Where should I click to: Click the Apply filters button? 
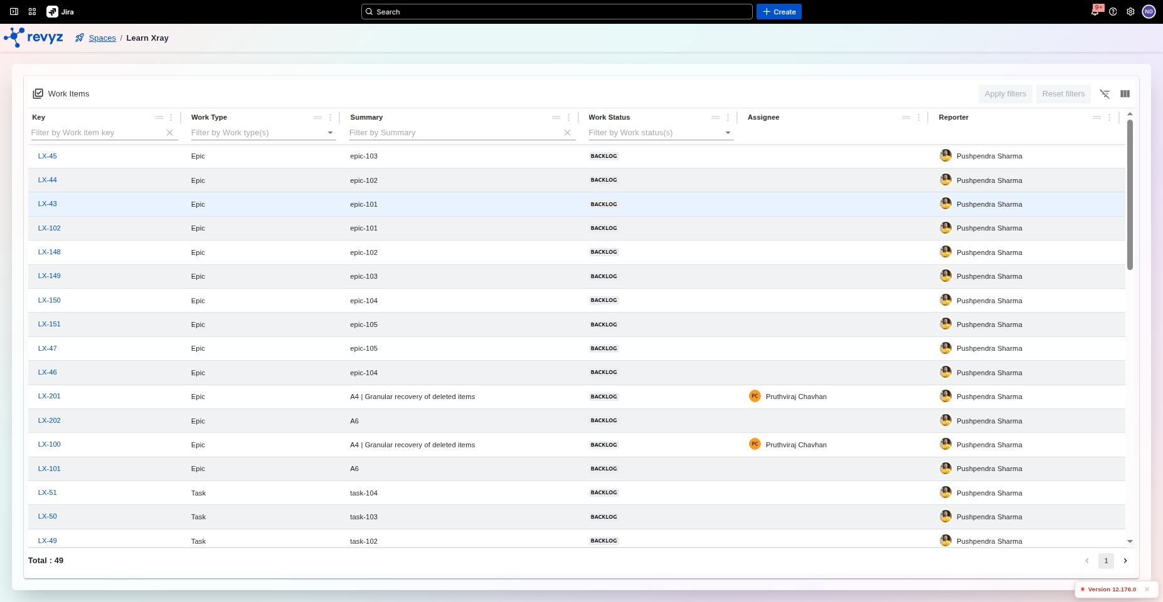[1006, 94]
